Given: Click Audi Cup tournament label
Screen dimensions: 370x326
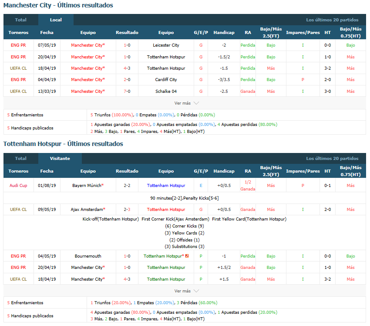Looking at the screenshot, I should 18,185.
